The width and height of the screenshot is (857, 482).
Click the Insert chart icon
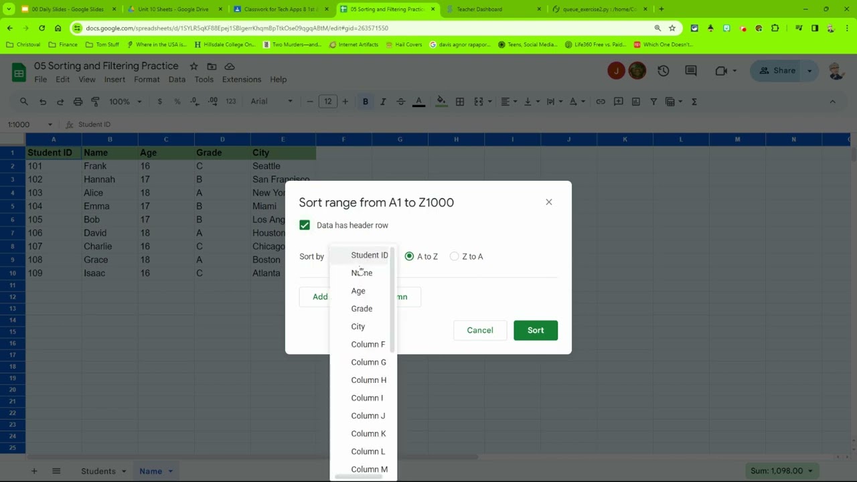pyautogui.click(x=636, y=102)
